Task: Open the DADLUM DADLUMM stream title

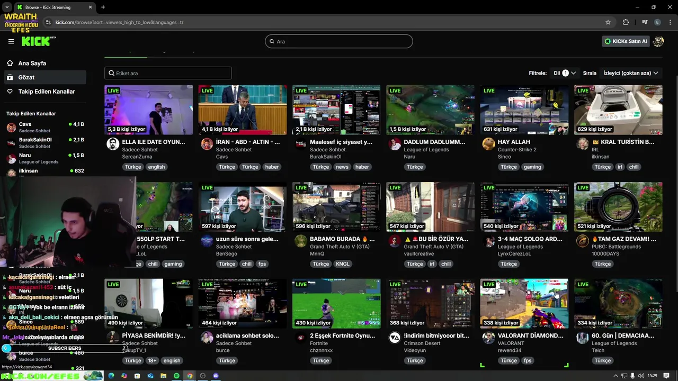Action: point(434,142)
